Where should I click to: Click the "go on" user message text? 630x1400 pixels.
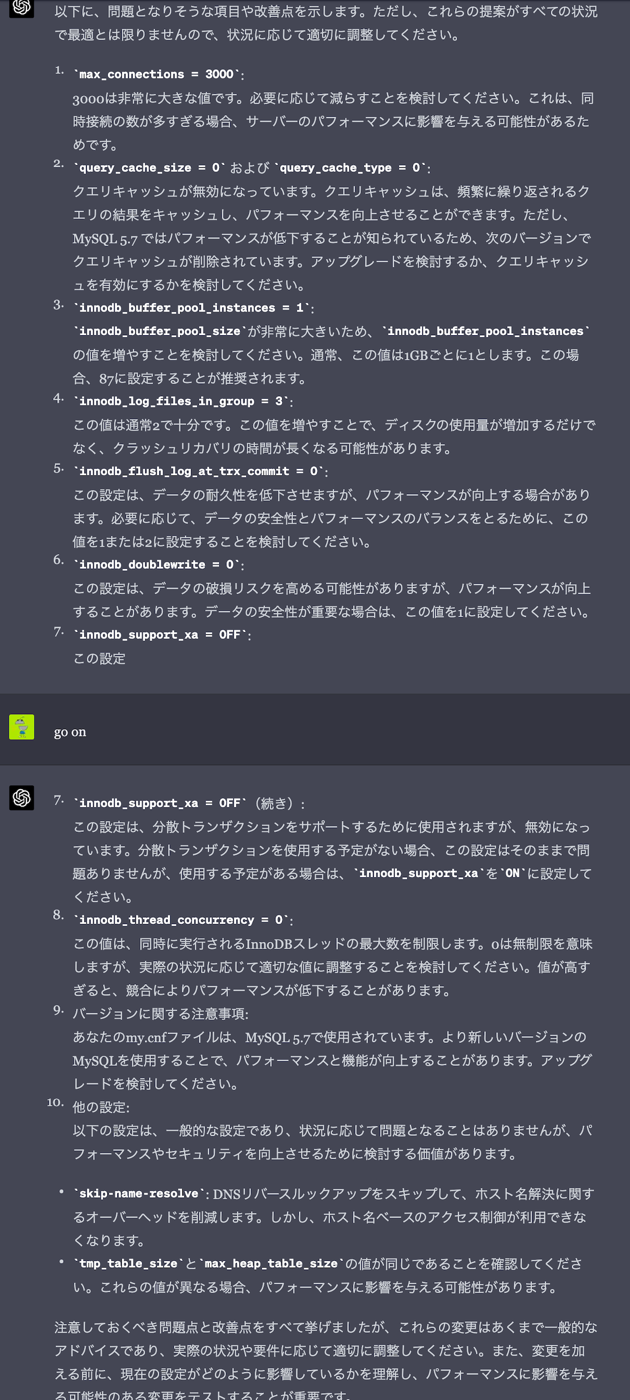point(70,732)
